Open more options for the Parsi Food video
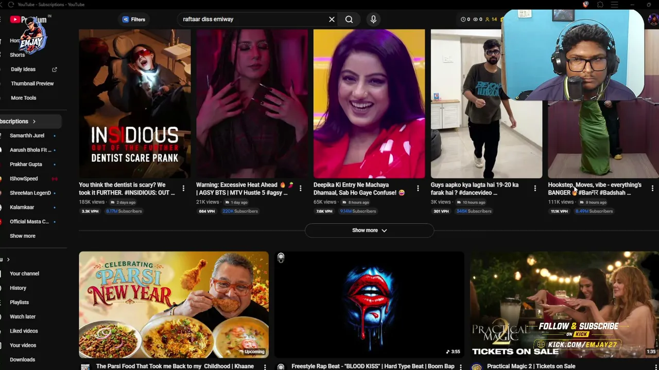The width and height of the screenshot is (659, 370). pyautogui.click(x=265, y=367)
